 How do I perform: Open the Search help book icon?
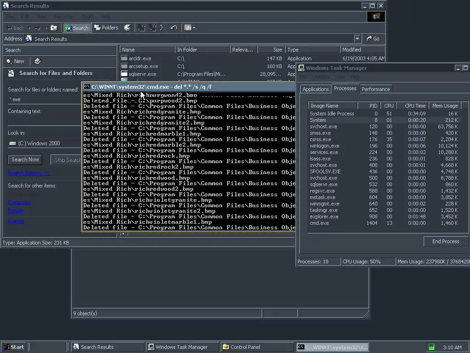pos(38,61)
